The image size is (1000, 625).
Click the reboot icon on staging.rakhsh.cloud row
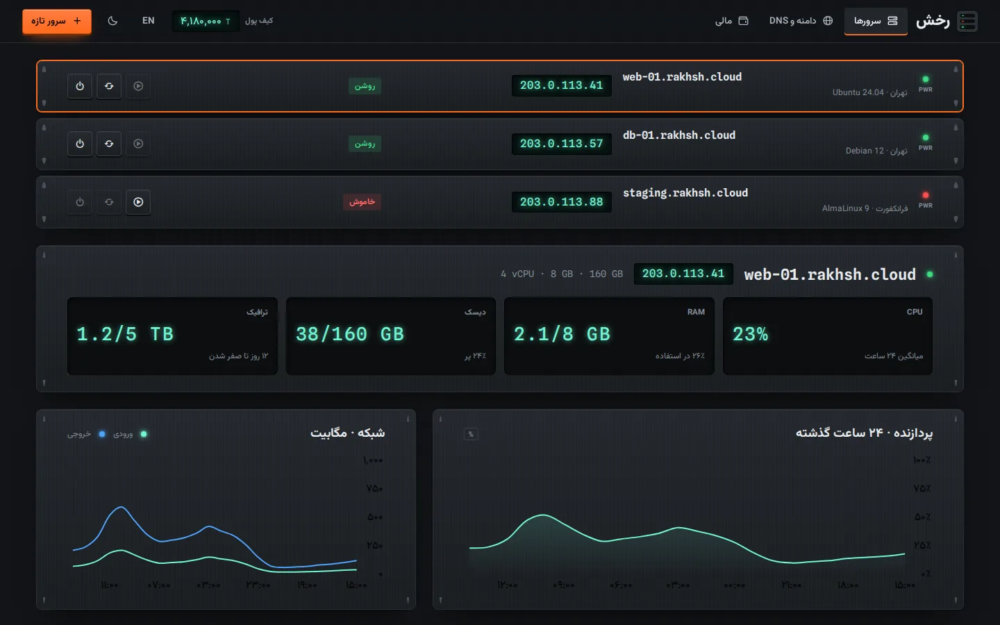[x=109, y=202]
